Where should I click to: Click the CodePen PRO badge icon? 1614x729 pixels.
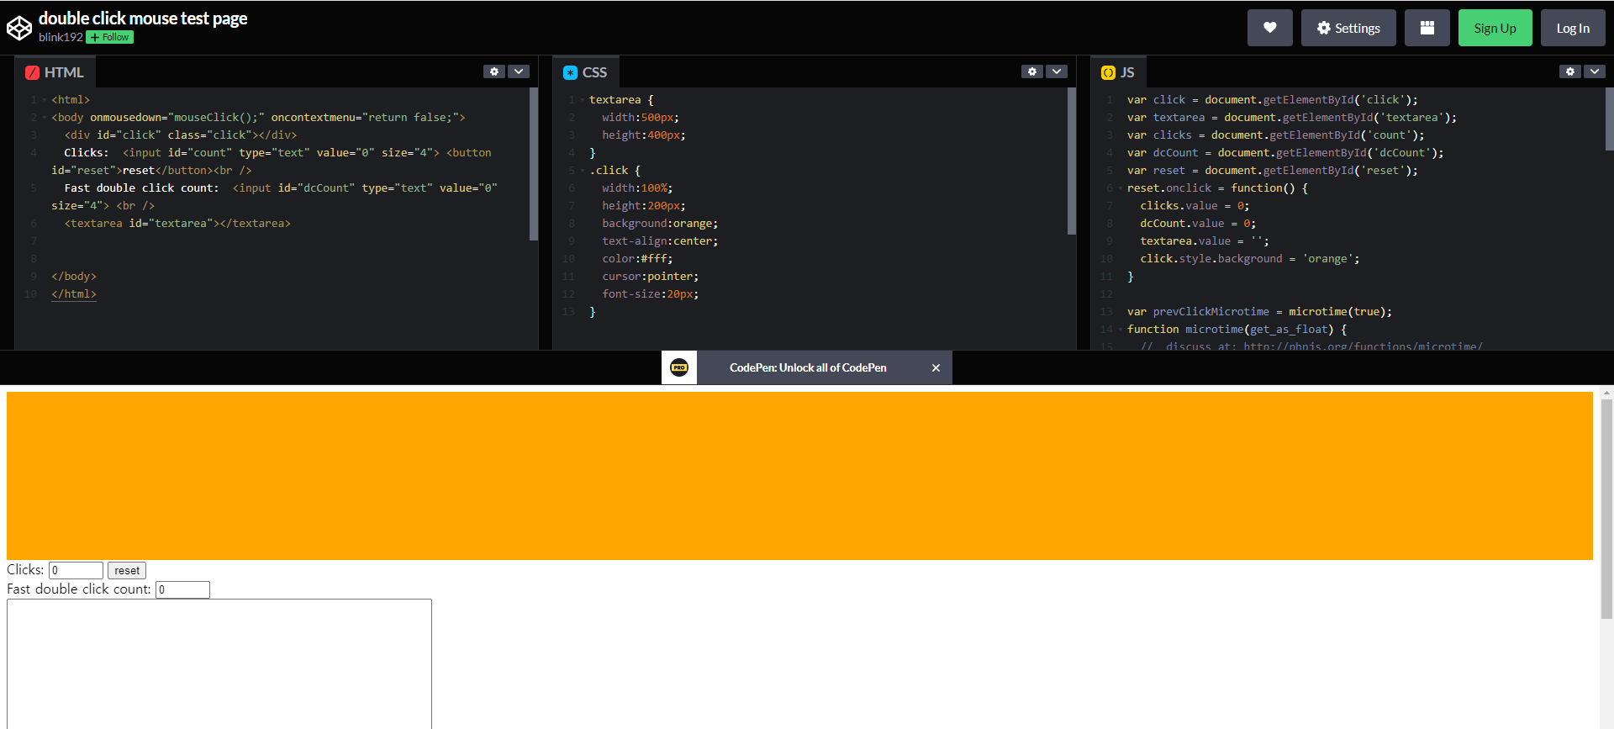pyautogui.click(x=679, y=367)
